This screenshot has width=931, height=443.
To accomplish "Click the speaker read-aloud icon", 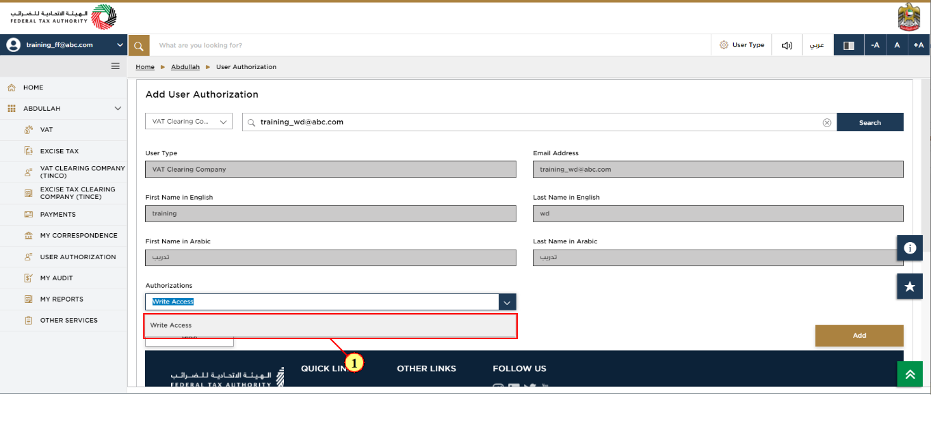I will point(787,46).
